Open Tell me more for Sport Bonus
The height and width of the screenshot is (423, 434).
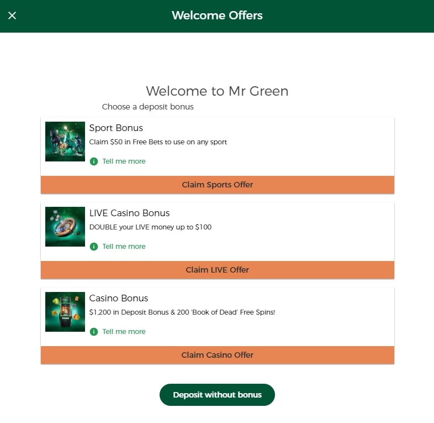(x=124, y=161)
